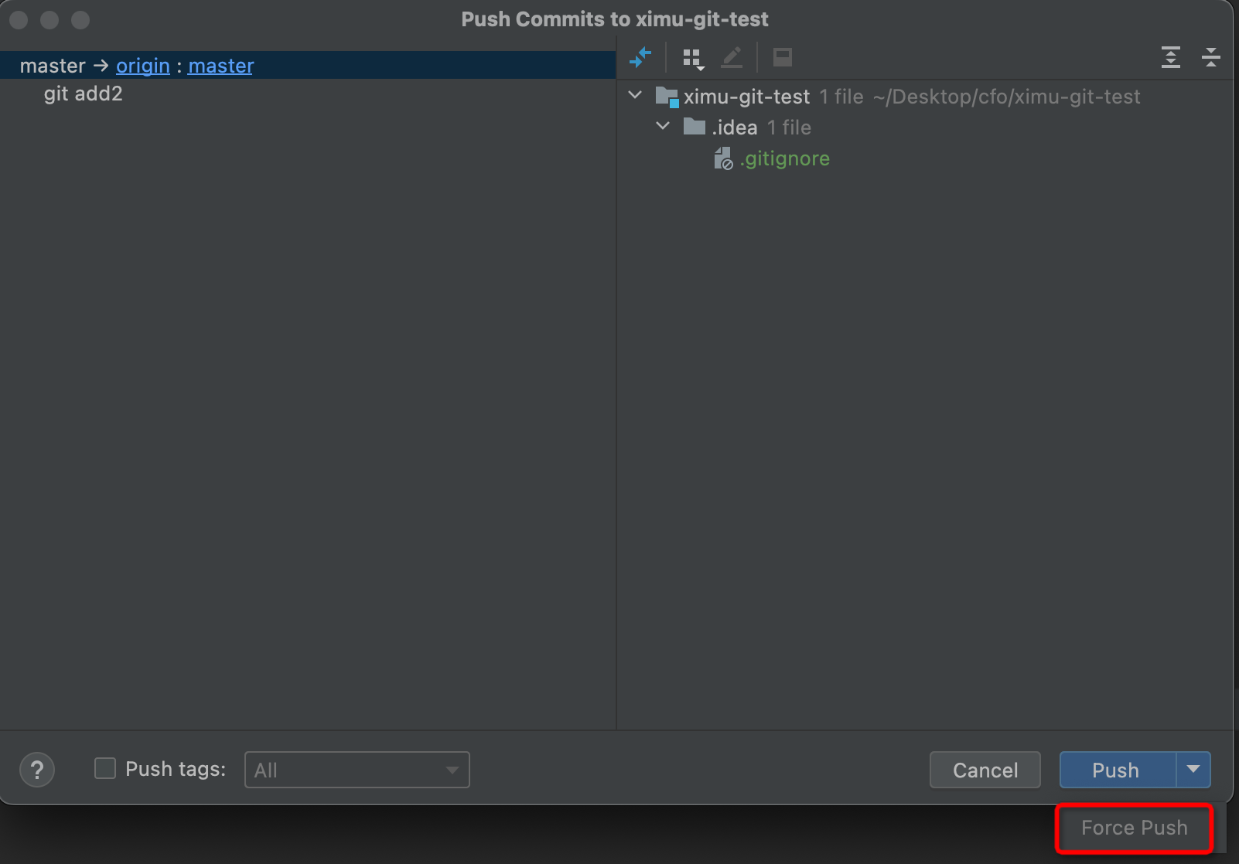Image resolution: width=1239 pixels, height=864 pixels.
Task: Choose Force Push from the menu
Action: [1134, 828]
